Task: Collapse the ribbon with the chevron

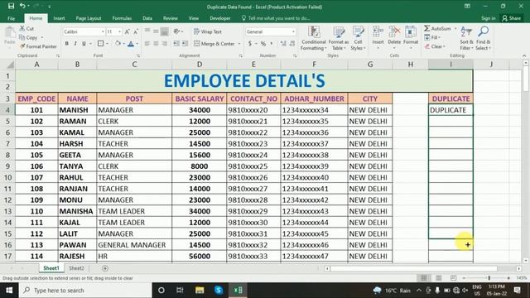Action: 524,55
